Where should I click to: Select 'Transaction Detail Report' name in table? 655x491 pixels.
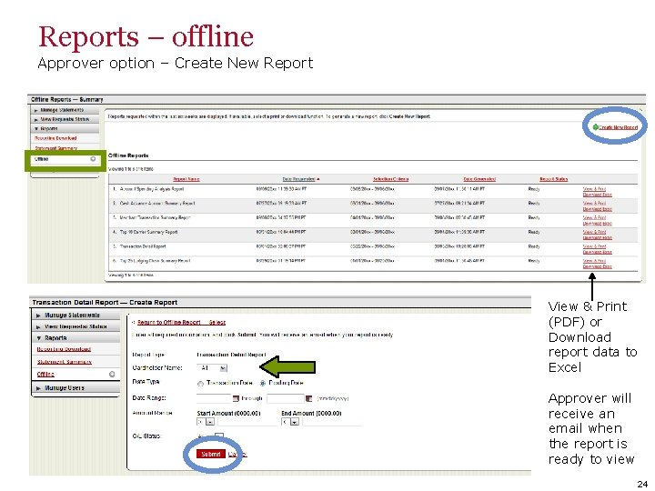pyautogui.click(x=143, y=246)
